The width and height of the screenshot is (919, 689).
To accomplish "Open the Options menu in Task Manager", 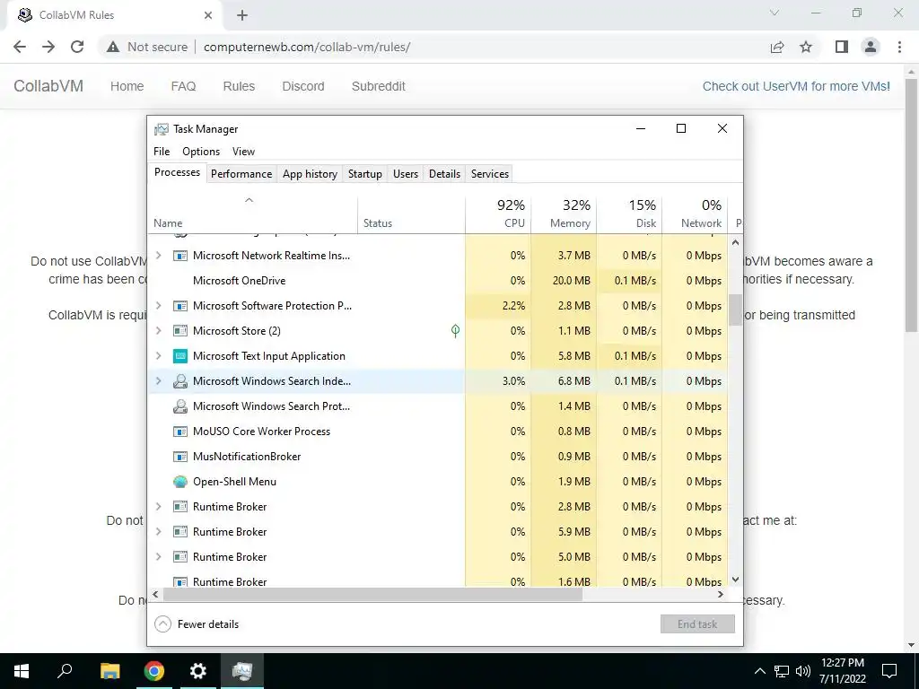I will point(201,152).
